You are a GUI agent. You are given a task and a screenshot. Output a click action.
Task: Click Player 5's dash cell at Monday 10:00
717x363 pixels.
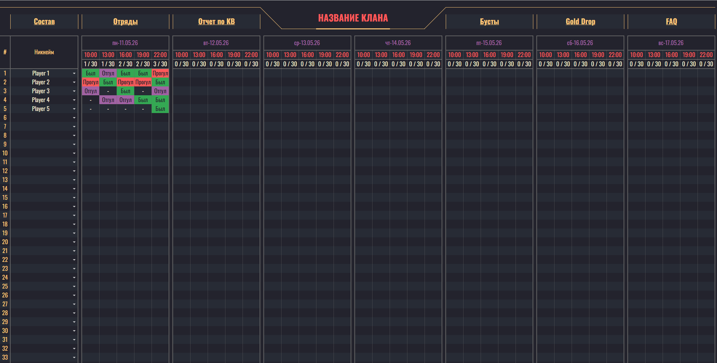(x=91, y=109)
